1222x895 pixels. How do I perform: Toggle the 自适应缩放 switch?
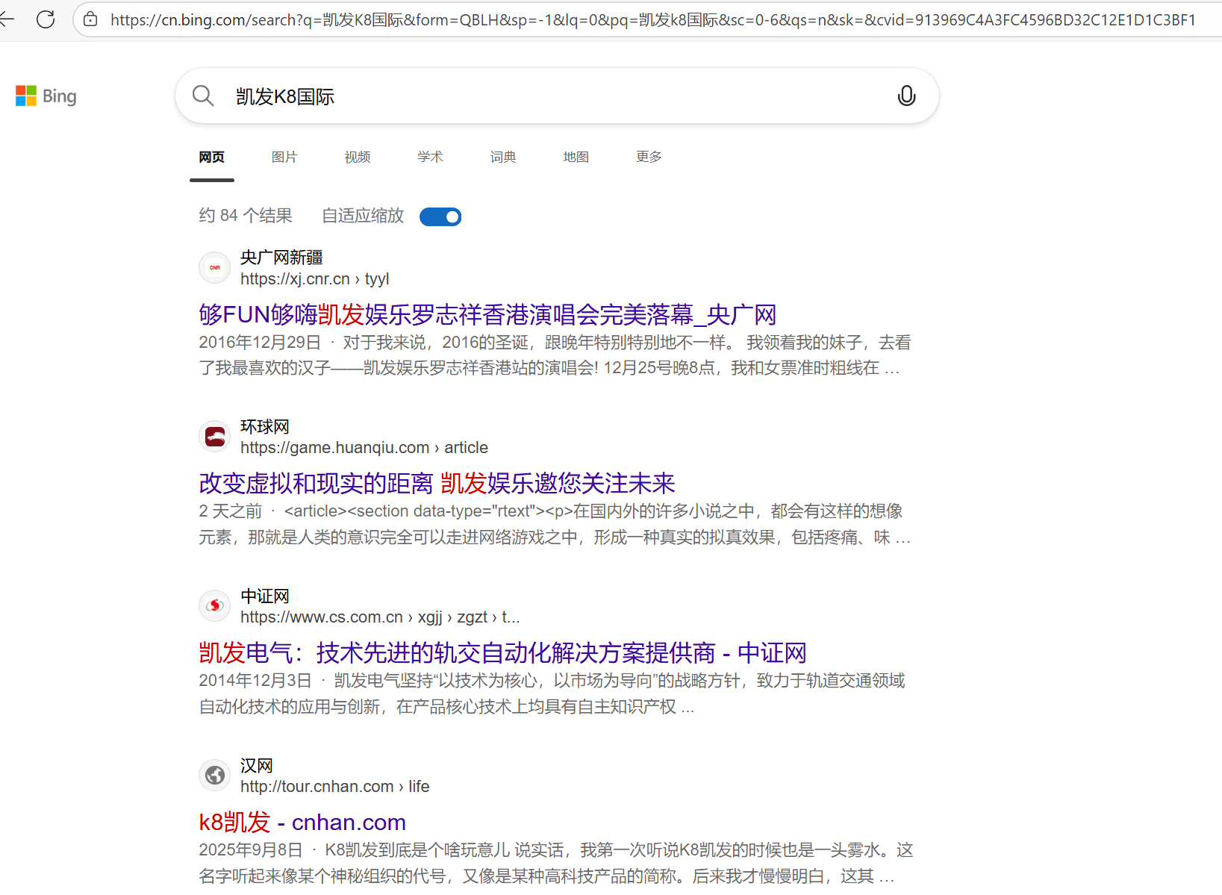(x=440, y=216)
